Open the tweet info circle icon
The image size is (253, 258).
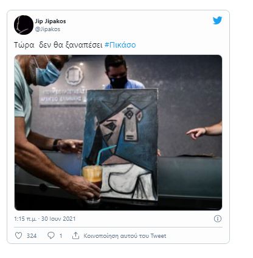coord(218,219)
